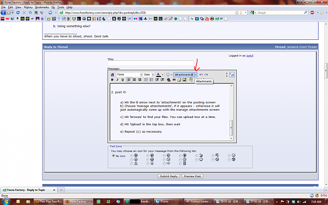Click inside the message text area

(x=170, y=112)
